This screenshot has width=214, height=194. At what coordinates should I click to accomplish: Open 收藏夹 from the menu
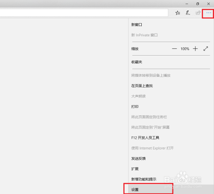pyautogui.click(x=137, y=62)
